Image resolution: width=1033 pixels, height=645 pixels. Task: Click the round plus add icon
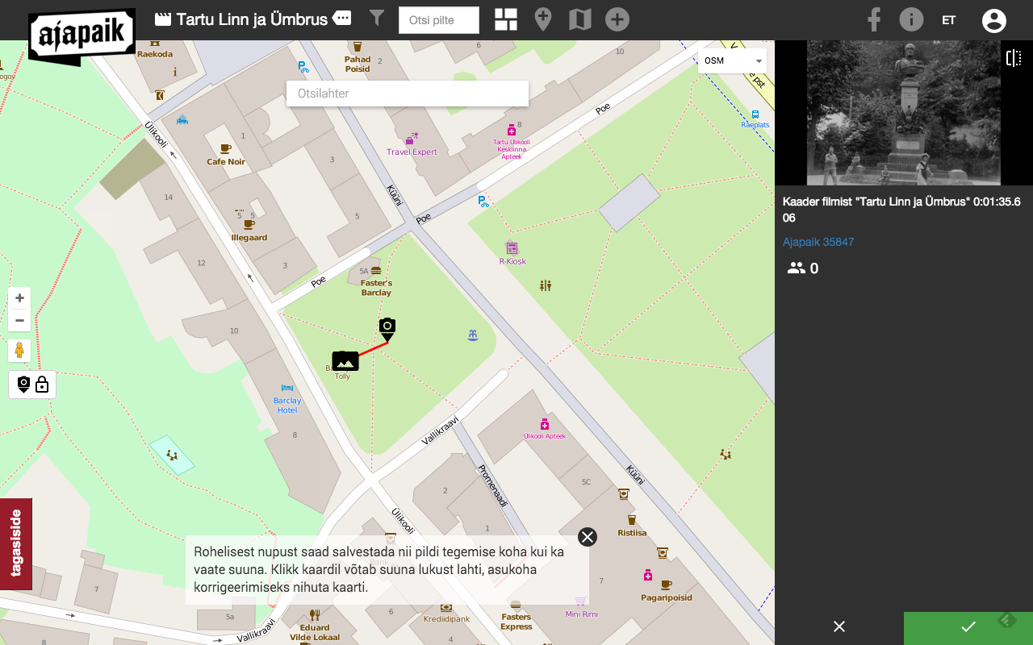(617, 19)
